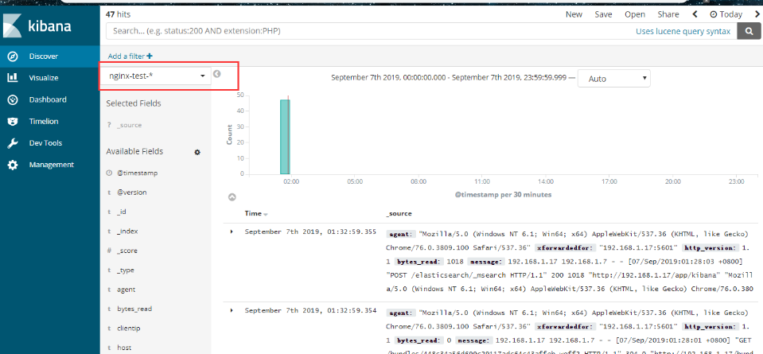763x354 pixels.
Task: Select the @version field
Action: pos(132,193)
